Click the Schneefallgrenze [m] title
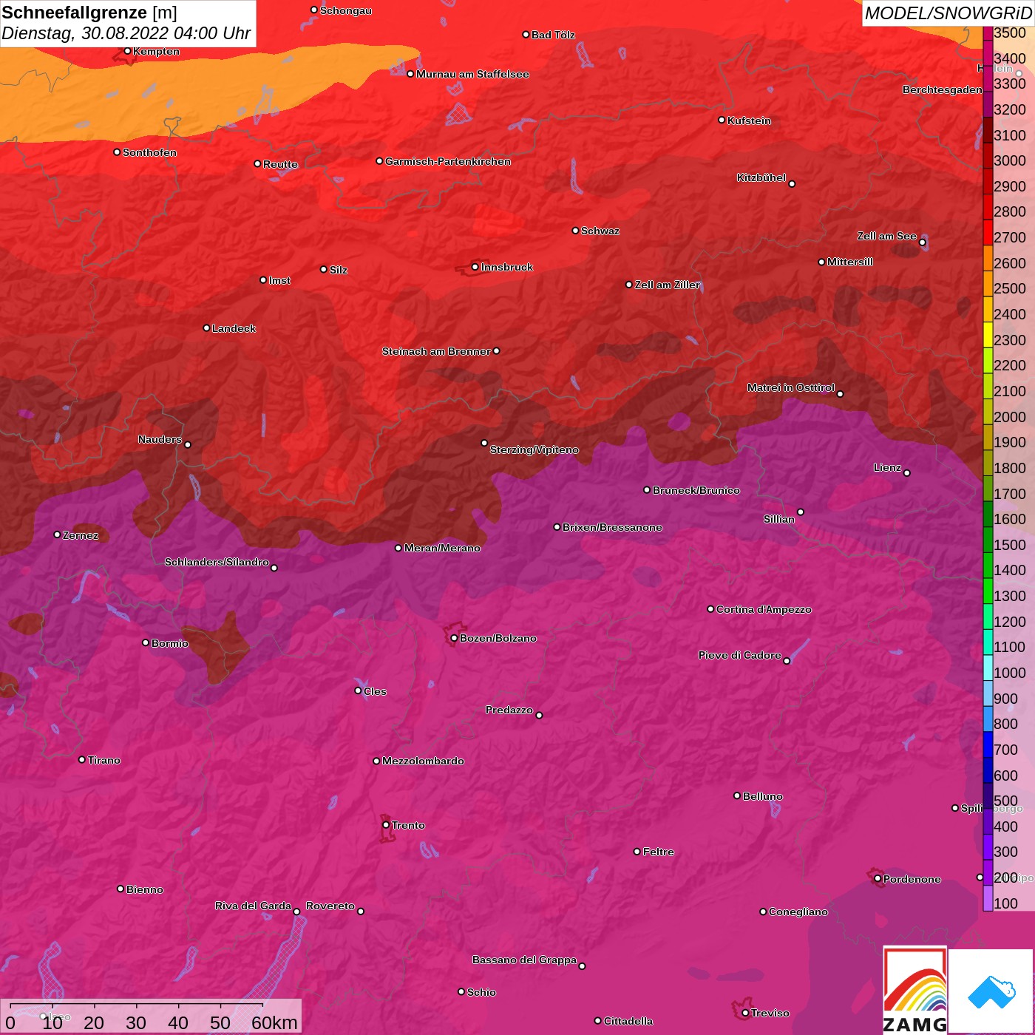Screen dimensions: 1035x1035 (89, 13)
